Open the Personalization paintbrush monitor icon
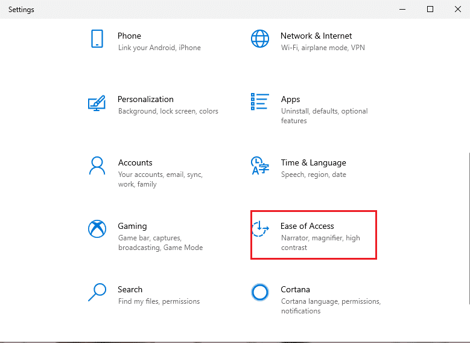470x343 pixels. [97, 103]
